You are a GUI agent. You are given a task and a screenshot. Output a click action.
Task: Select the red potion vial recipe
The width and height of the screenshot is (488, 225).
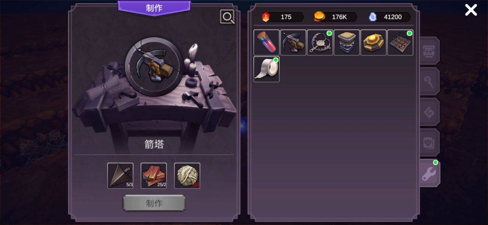(267, 42)
